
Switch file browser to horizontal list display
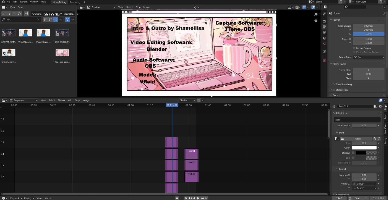50,20
